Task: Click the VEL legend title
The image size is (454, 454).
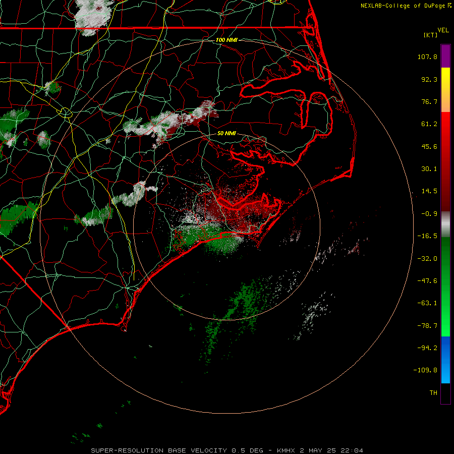Action: pyautogui.click(x=443, y=30)
